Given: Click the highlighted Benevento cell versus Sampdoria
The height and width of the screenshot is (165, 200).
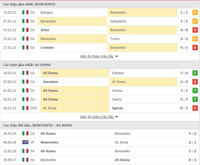Looking at the screenshot, I should [72, 21].
